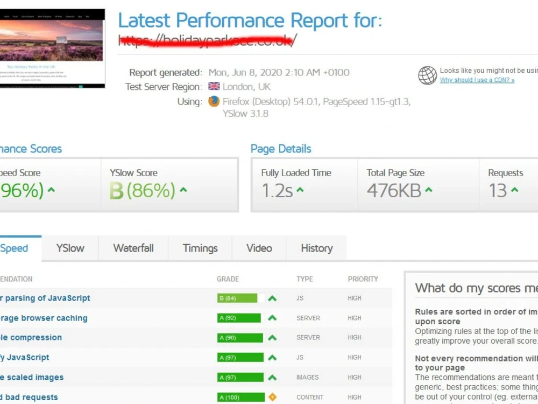
Task: Click the YSlow Score B (86%) value
Action: (142, 190)
